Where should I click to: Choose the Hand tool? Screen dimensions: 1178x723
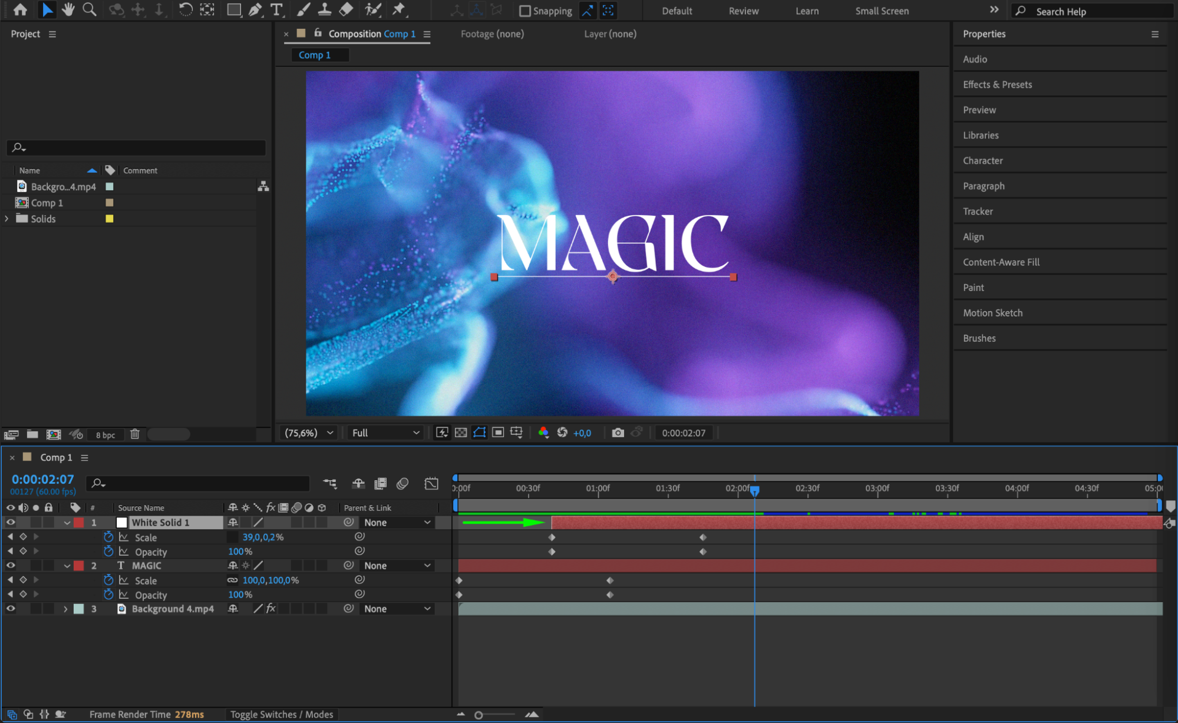click(x=68, y=10)
